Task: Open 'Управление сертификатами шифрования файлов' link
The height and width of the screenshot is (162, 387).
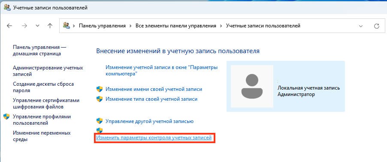Action: click(46, 104)
